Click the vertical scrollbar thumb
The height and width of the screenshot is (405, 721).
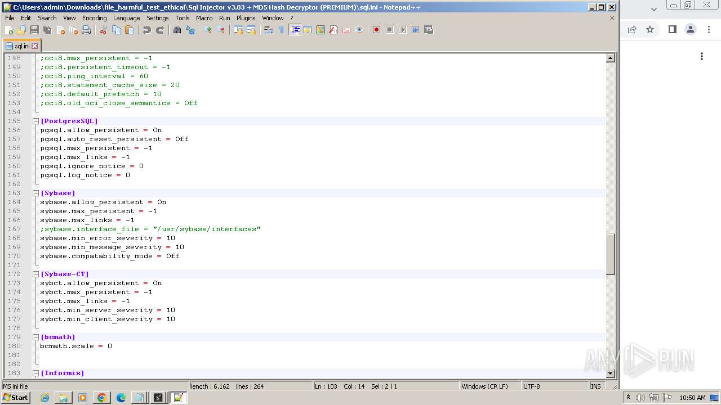coord(610,254)
